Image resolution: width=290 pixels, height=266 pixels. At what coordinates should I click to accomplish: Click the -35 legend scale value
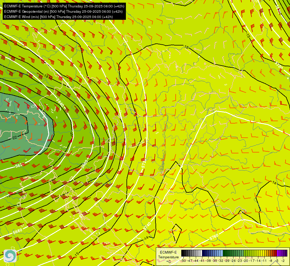point(214,261)
